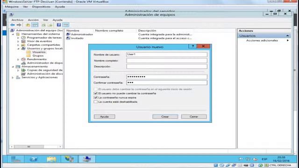Uncheck El usuario no puede cambiar la contraseña
The image size is (299, 168).
(x=95, y=93)
